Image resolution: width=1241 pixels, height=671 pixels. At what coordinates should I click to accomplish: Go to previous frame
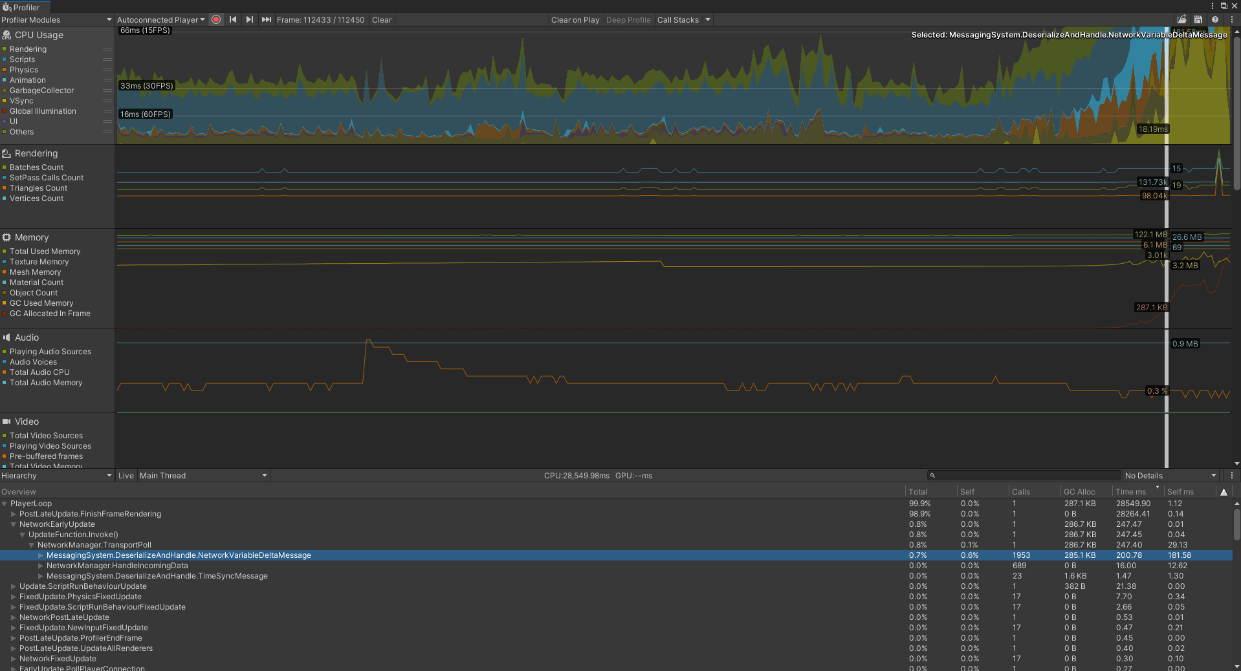click(233, 20)
